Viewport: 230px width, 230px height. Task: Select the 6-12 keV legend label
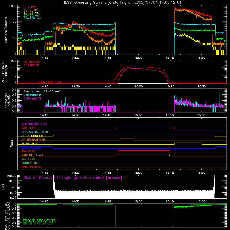tap(31, 10)
